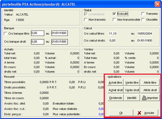The image size is (162, 119).
Task: Close the portefeuille PEA Actions window
Action: point(157,4)
